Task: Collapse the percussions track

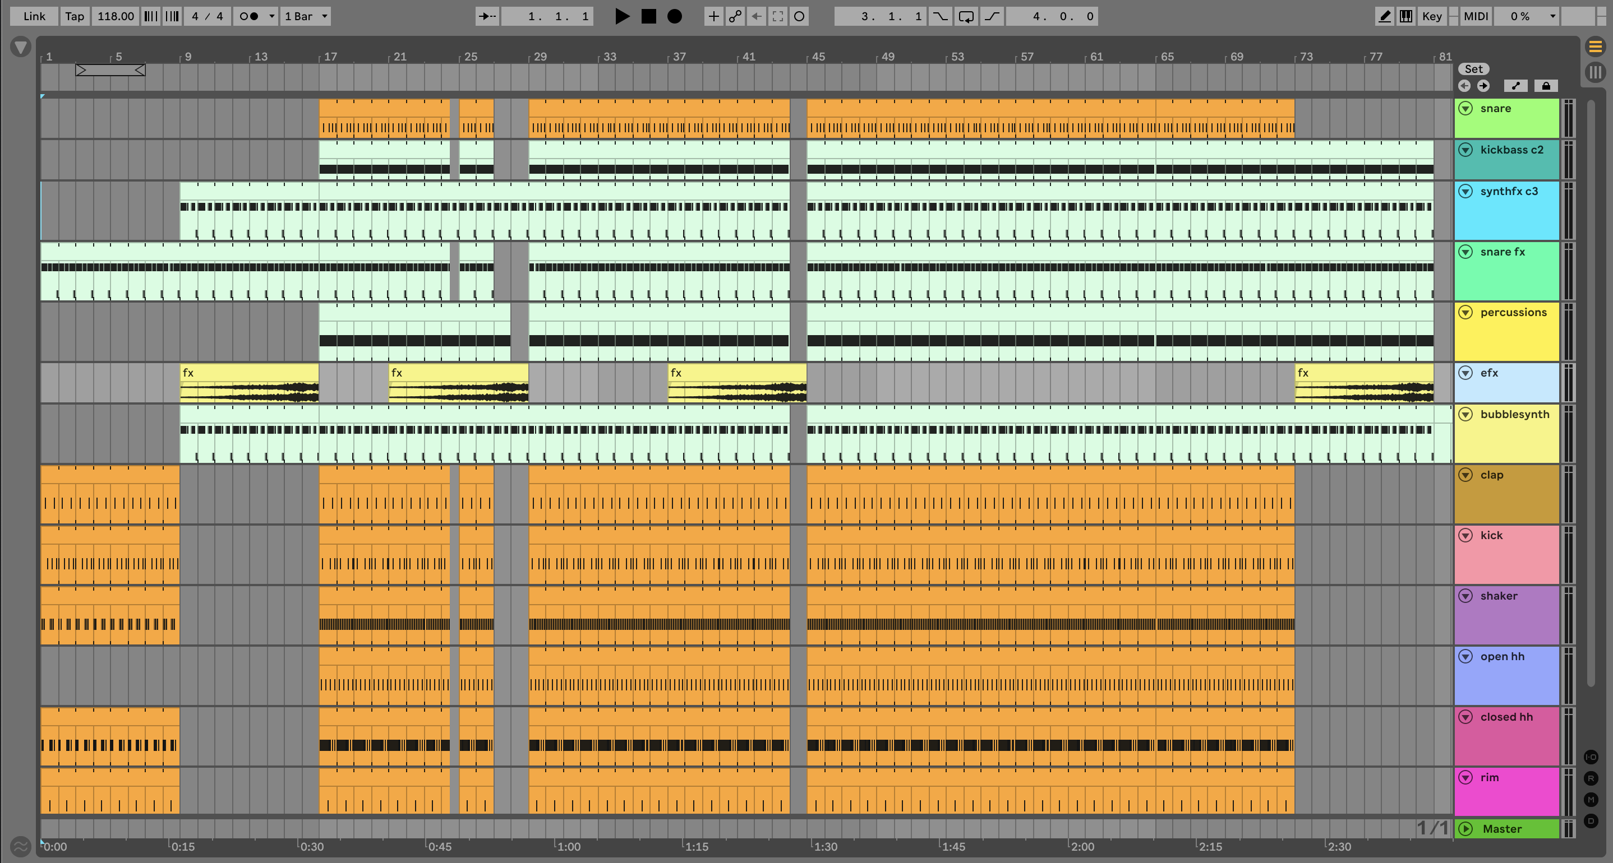Action: coord(1465,312)
